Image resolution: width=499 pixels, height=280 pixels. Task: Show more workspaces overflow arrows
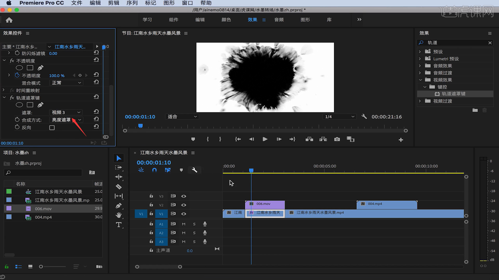359,19
